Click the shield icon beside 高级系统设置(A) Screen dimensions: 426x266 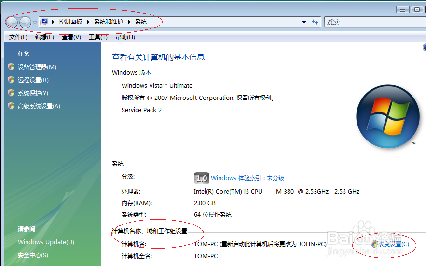[11, 106]
